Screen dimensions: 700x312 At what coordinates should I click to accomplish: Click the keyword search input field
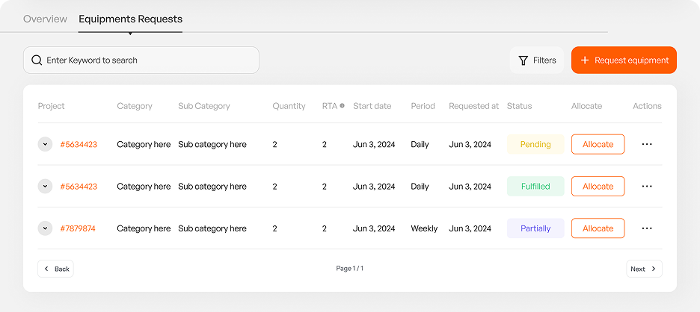pos(150,60)
